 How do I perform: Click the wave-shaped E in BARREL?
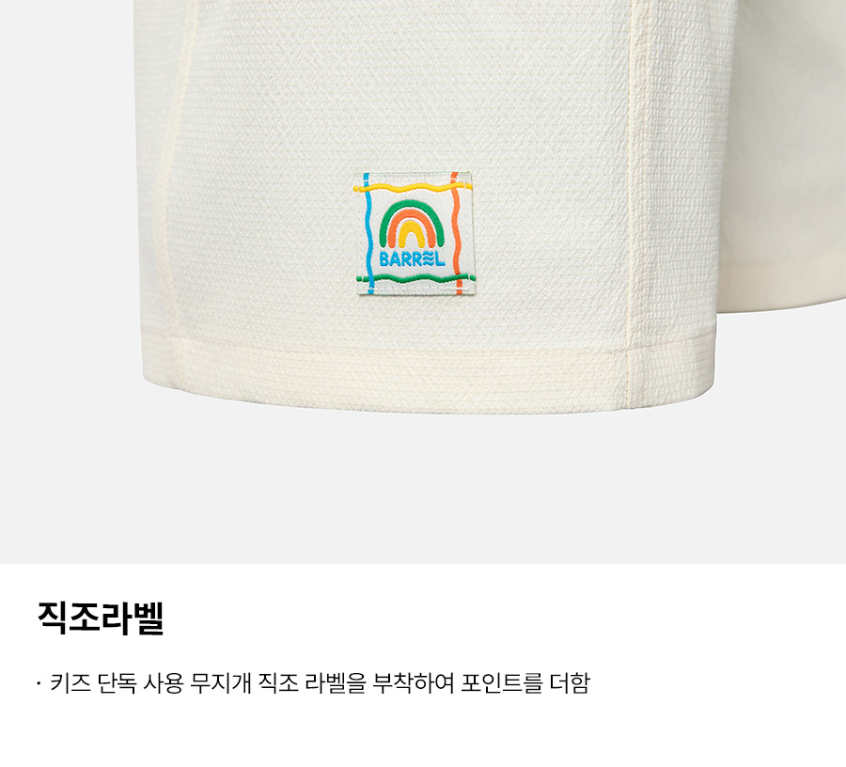pyautogui.click(x=428, y=259)
